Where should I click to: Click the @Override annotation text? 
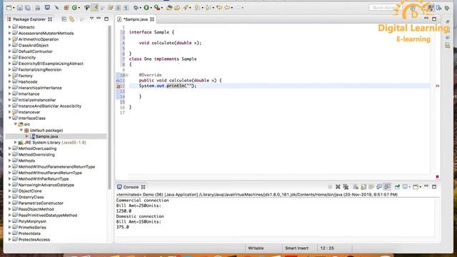(x=150, y=75)
